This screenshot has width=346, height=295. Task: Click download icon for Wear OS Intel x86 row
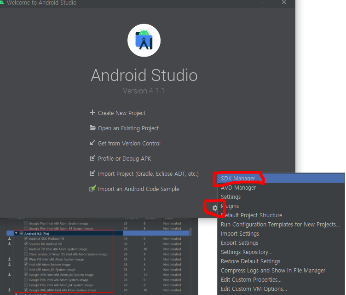10,259
